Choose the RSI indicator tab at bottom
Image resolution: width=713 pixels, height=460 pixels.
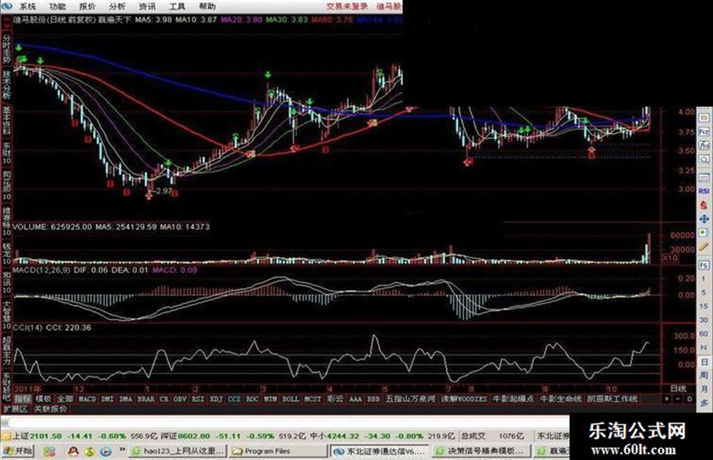198,399
